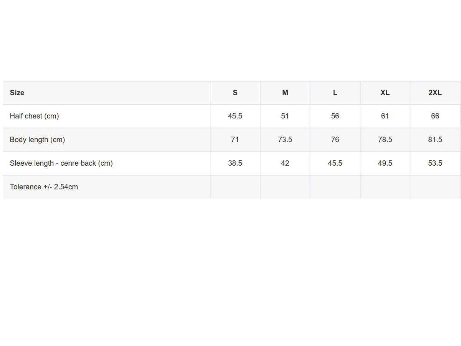Click the Body length (cm) row label
Screen dimensions: 461x346
coord(38,140)
